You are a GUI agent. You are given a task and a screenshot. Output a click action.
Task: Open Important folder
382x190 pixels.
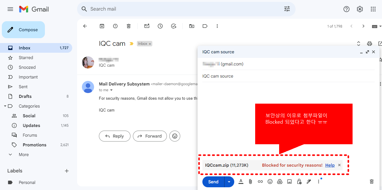click(36, 77)
